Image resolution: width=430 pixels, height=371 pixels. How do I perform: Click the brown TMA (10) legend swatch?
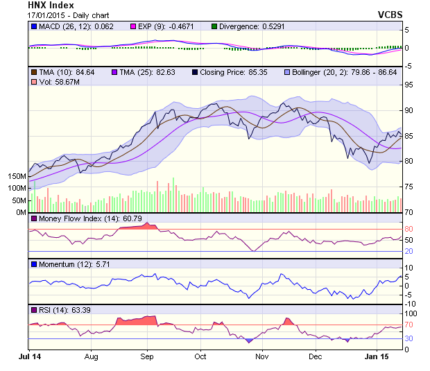click(33, 71)
